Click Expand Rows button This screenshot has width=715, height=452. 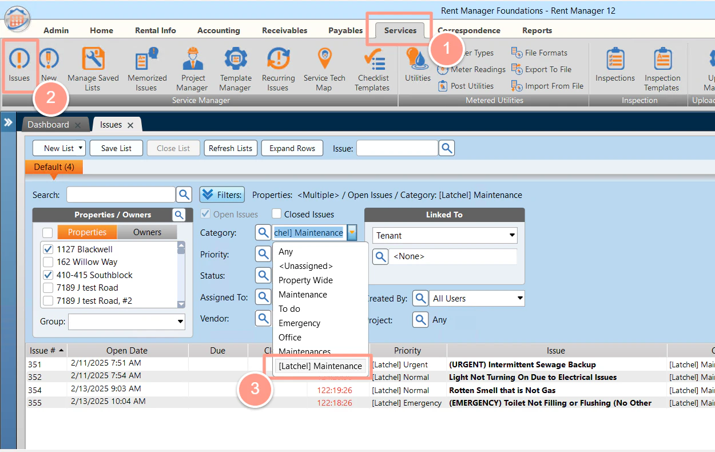292,148
